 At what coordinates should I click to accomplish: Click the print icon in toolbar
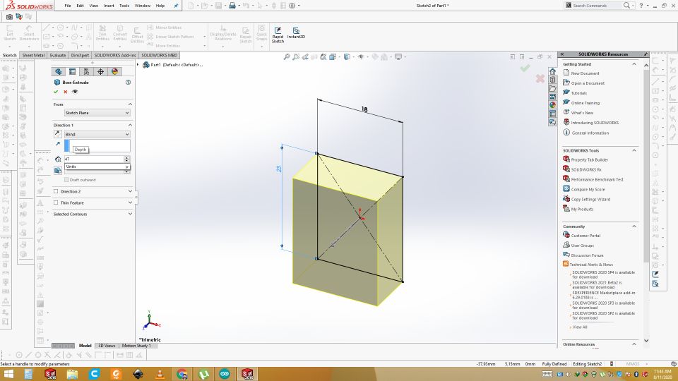point(232,6)
